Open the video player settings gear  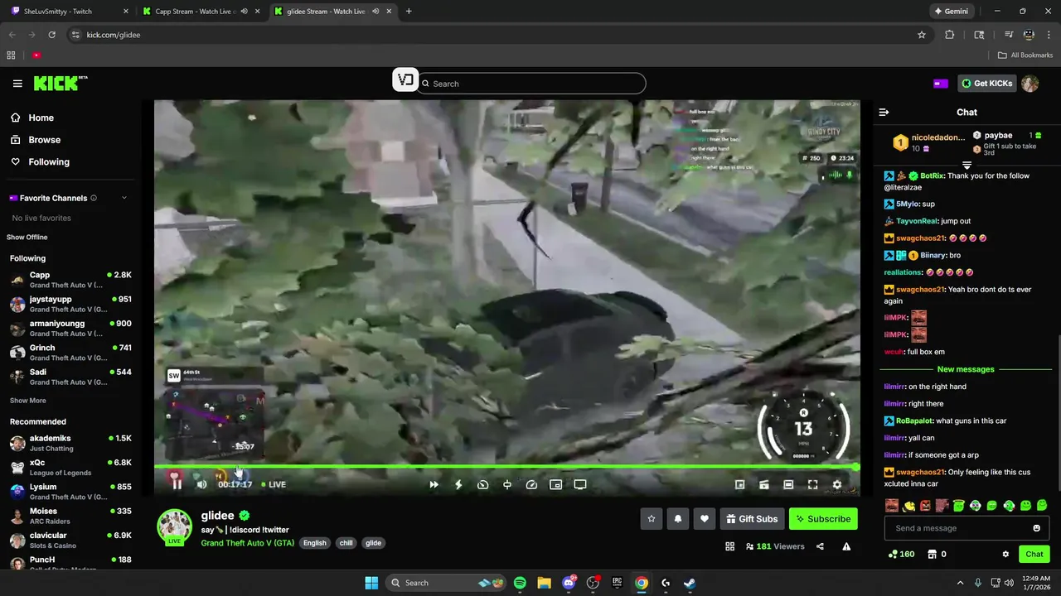click(837, 484)
